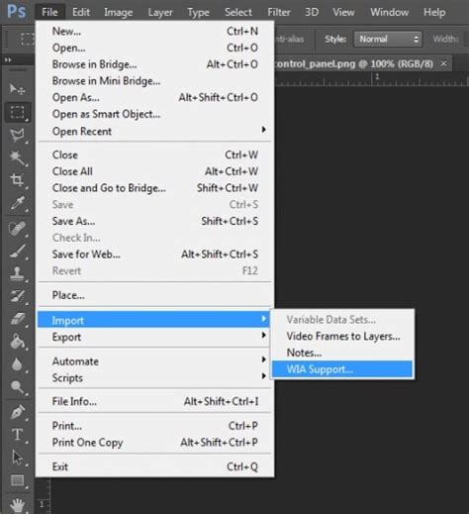Select the Move tool

click(17, 89)
